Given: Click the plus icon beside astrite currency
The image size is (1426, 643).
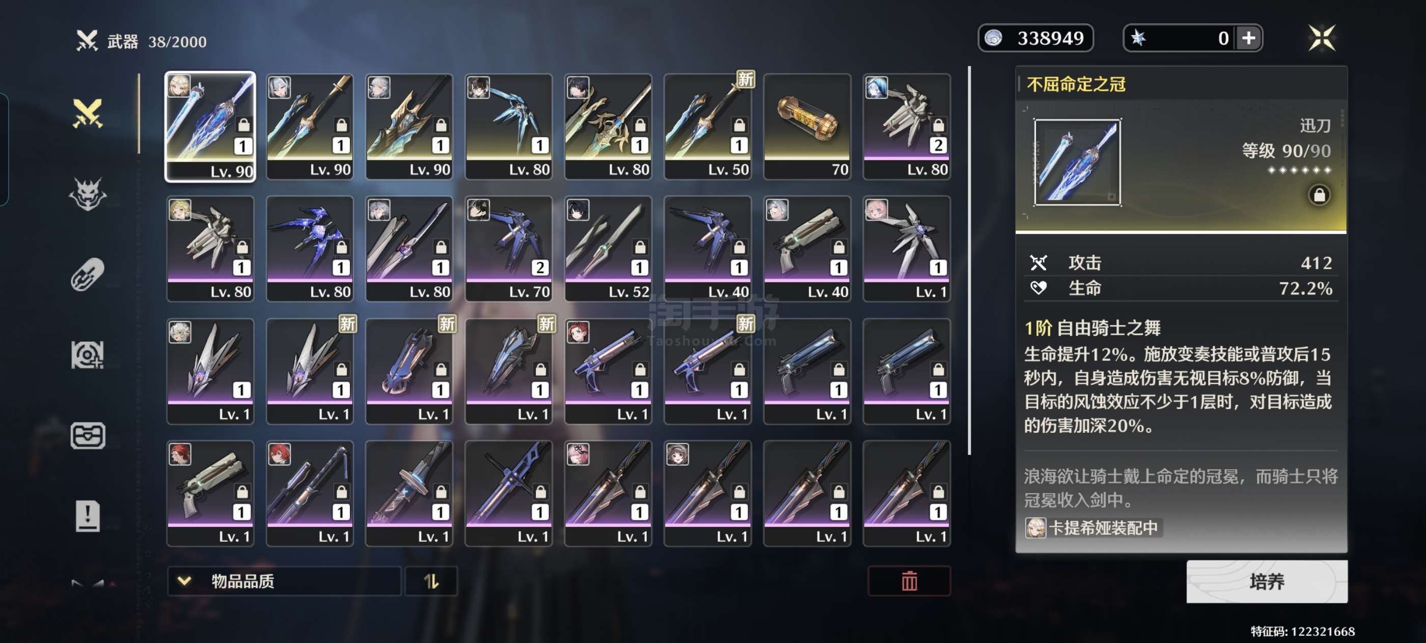Looking at the screenshot, I should tap(1249, 38).
